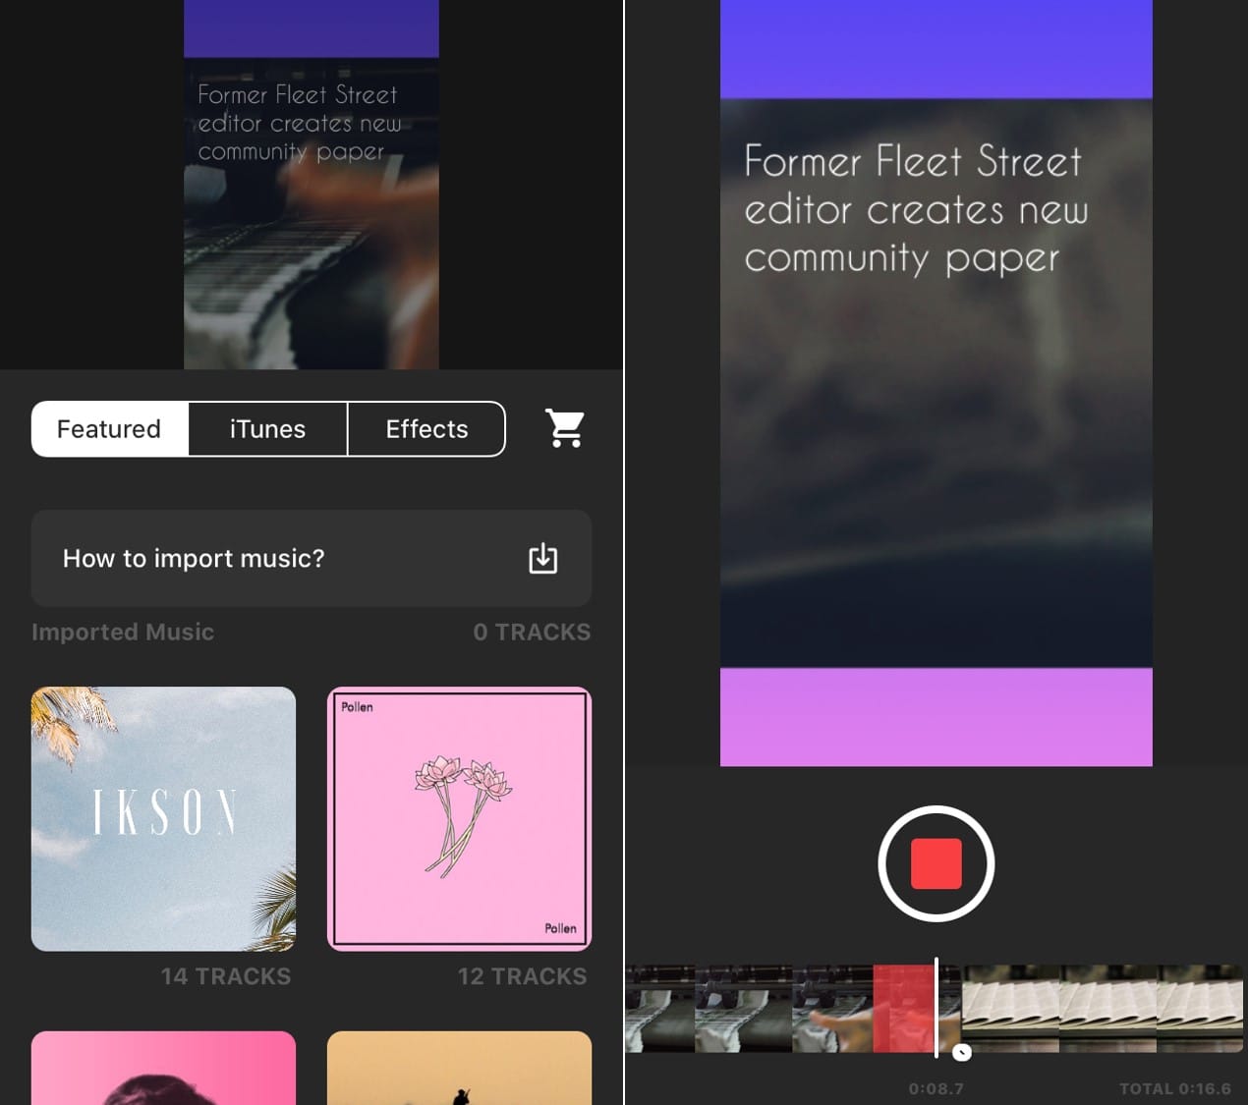Open the Pollen album
The width and height of the screenshot is (1248, 1105).
click(x=459, y=818)
